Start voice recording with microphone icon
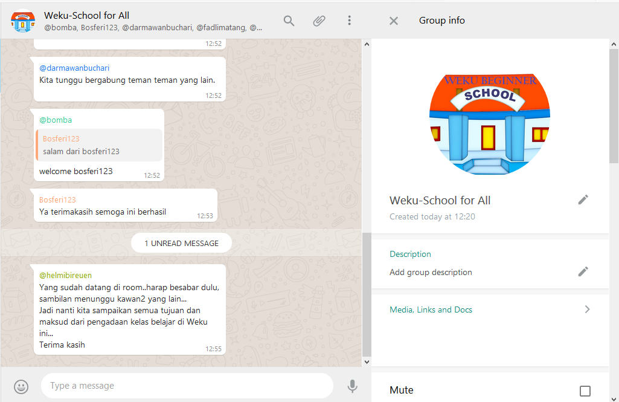 (353, 386)
